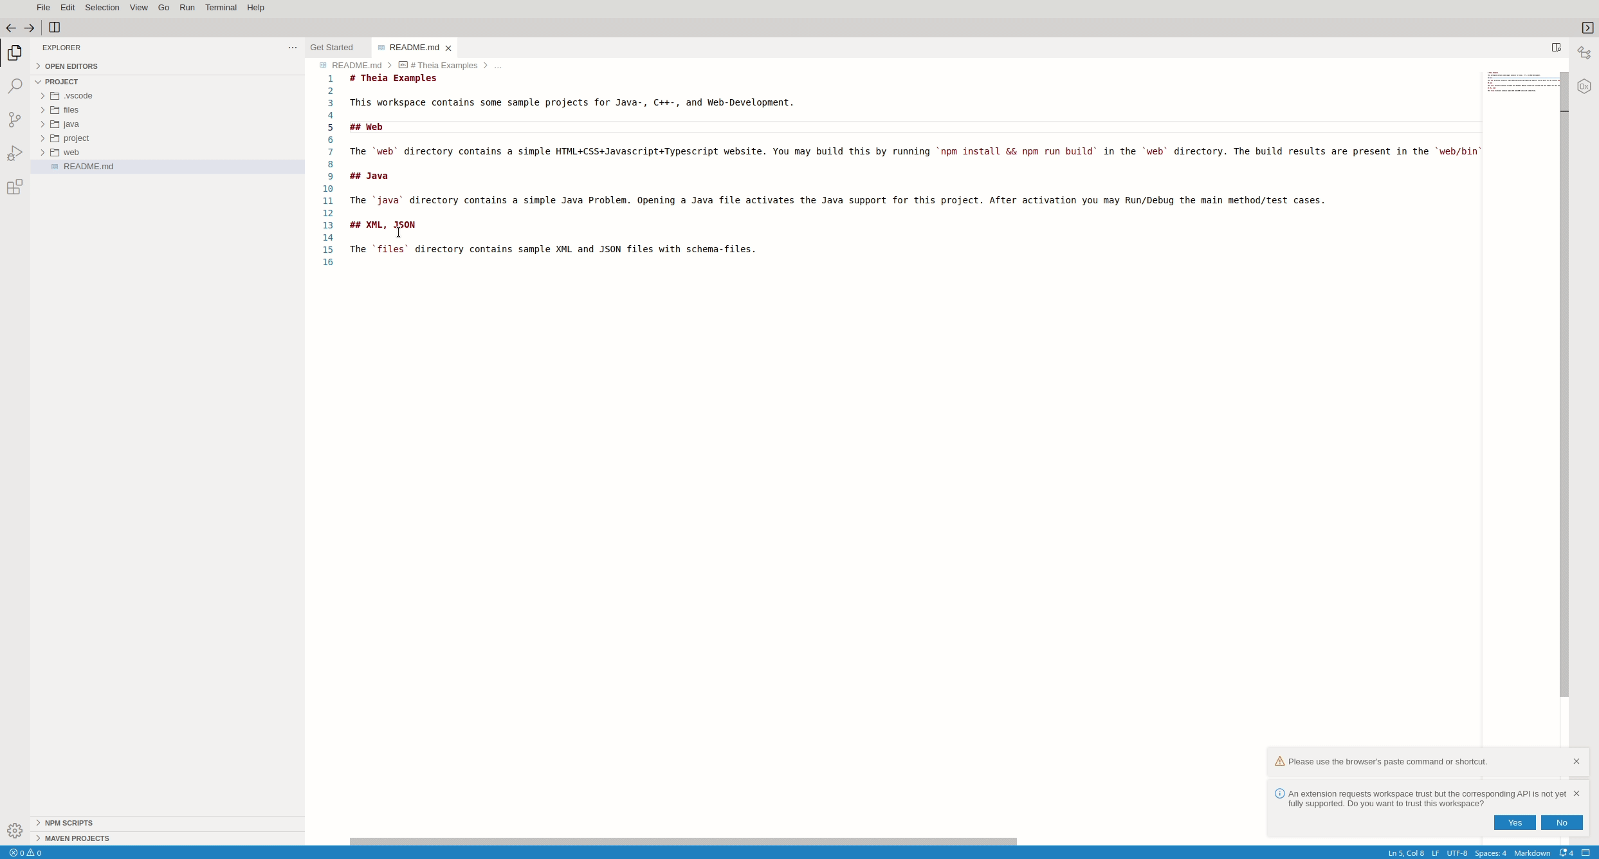Open the Run and Debug view
The width and height of the screenshot is (1599, 859).
pyautogui.click(x=14, y=152)
